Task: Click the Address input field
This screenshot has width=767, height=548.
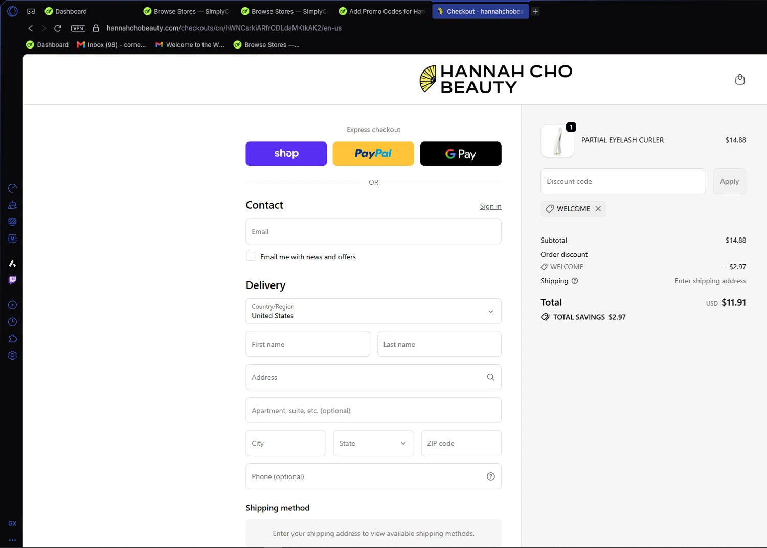Action: pos(373,377)
